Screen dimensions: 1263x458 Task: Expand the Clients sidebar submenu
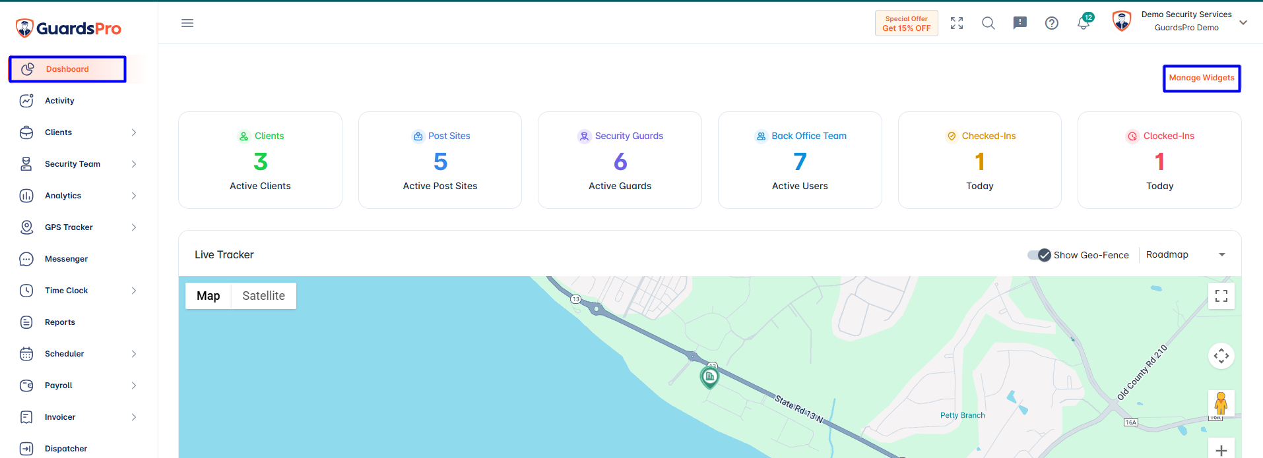134,132
